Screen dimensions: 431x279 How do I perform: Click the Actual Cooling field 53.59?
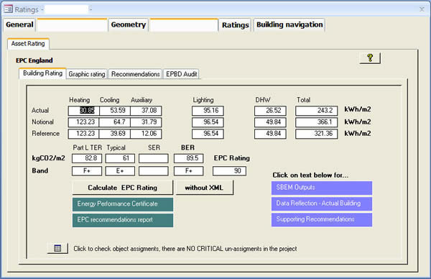115,111
